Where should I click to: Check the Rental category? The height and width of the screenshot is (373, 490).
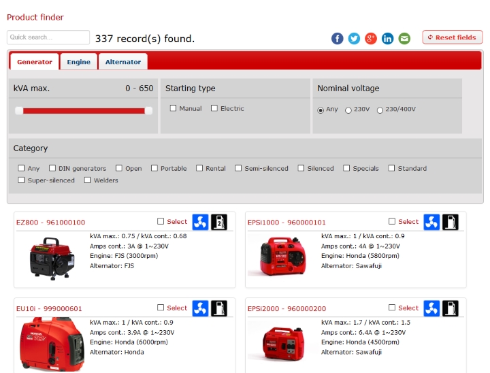(199, 168)
